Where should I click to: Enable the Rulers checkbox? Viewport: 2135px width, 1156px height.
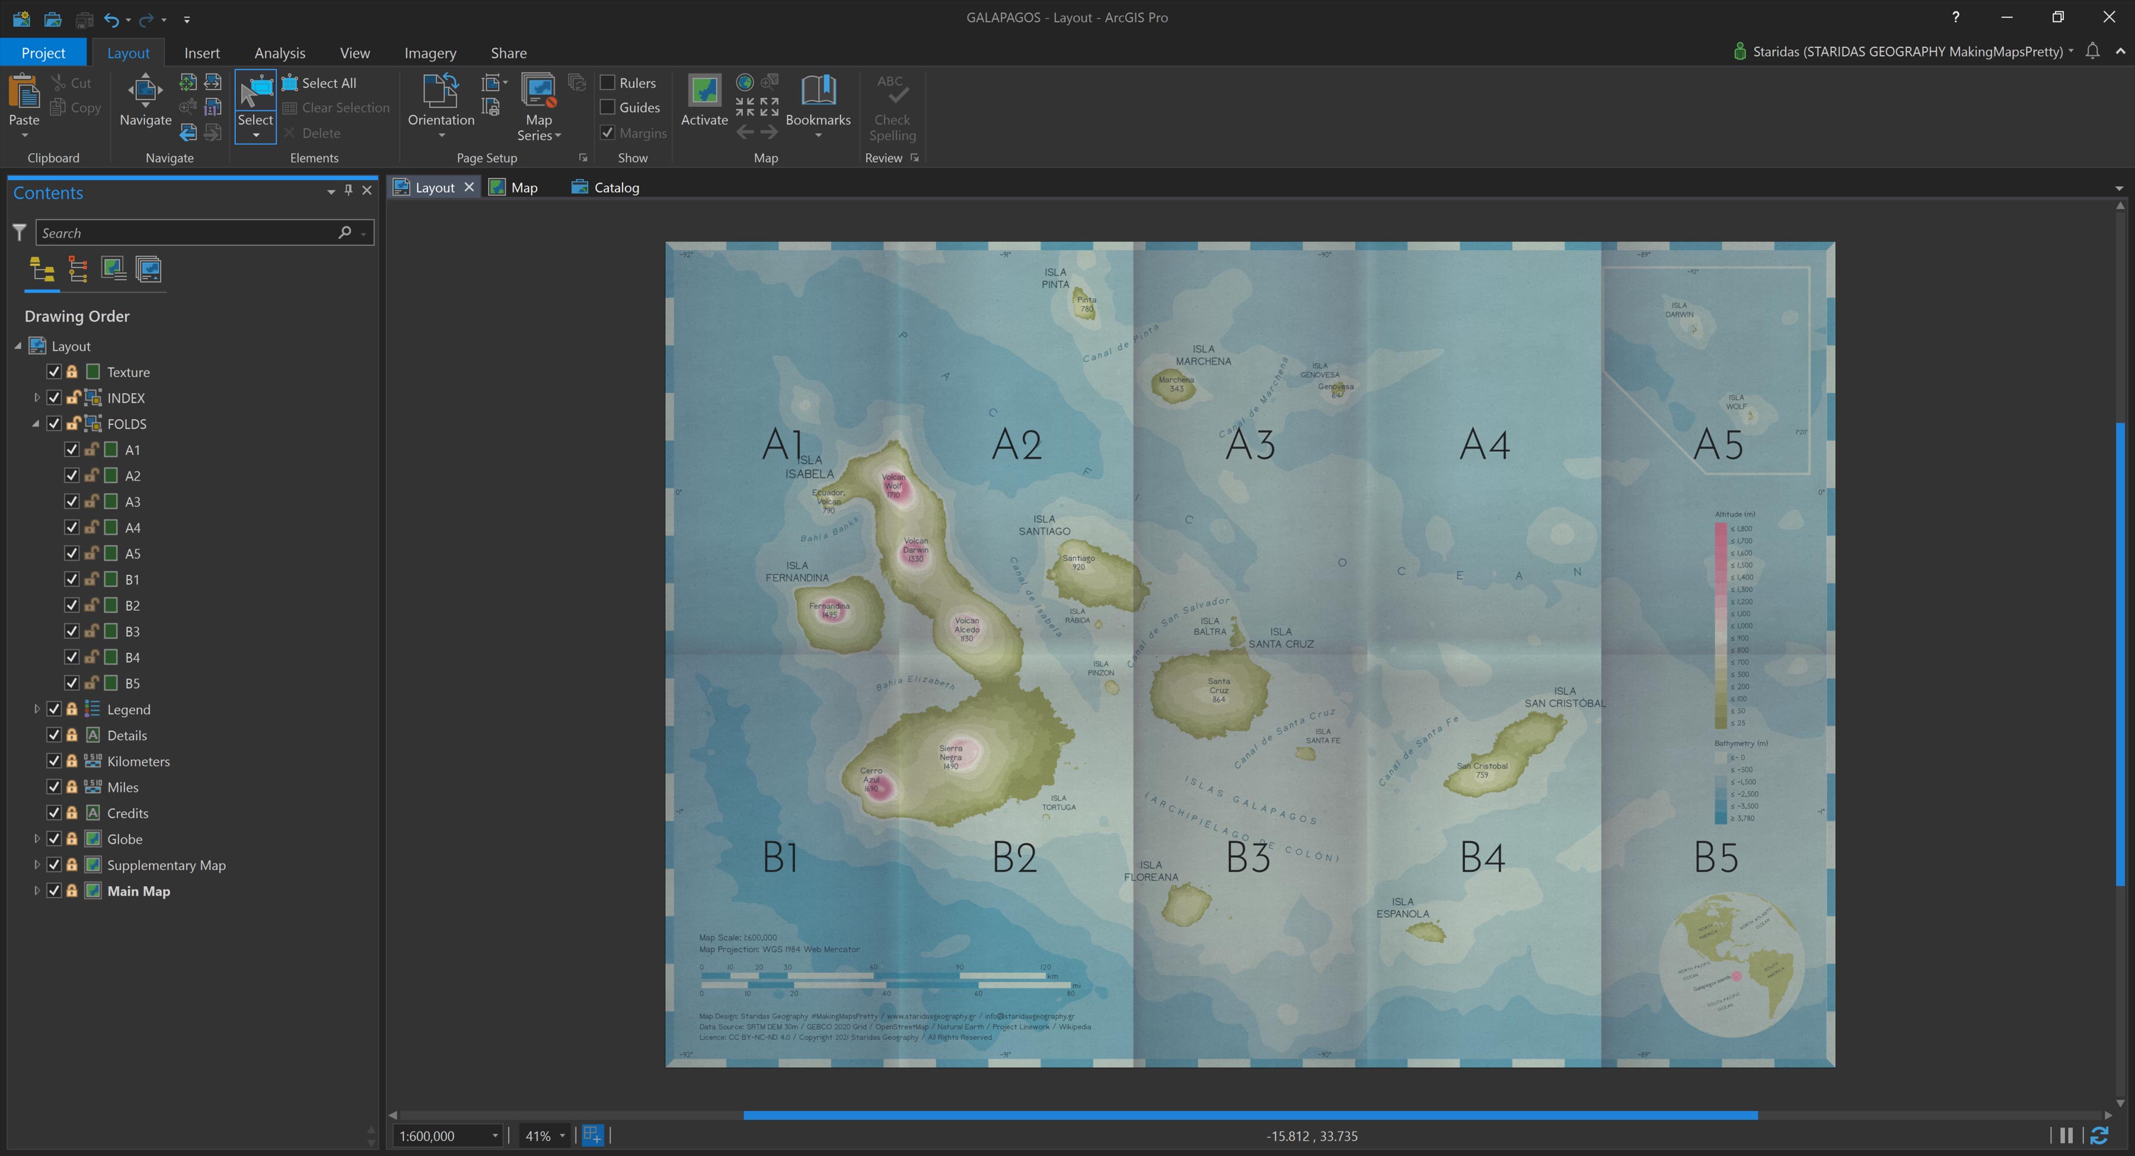click(609, 82)
